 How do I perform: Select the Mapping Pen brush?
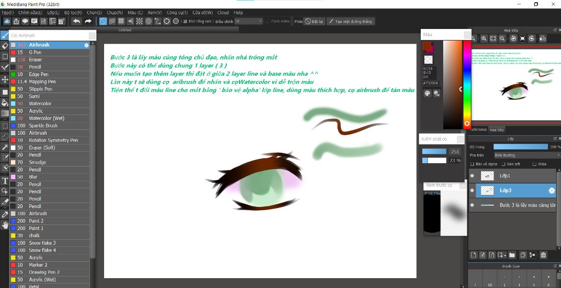coord(49,82)
